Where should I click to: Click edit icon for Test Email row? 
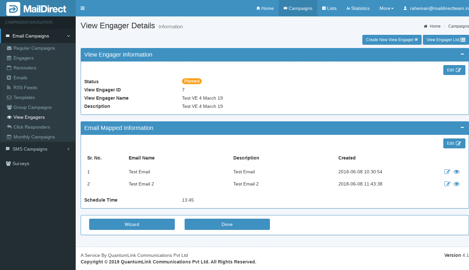point(447,172)
